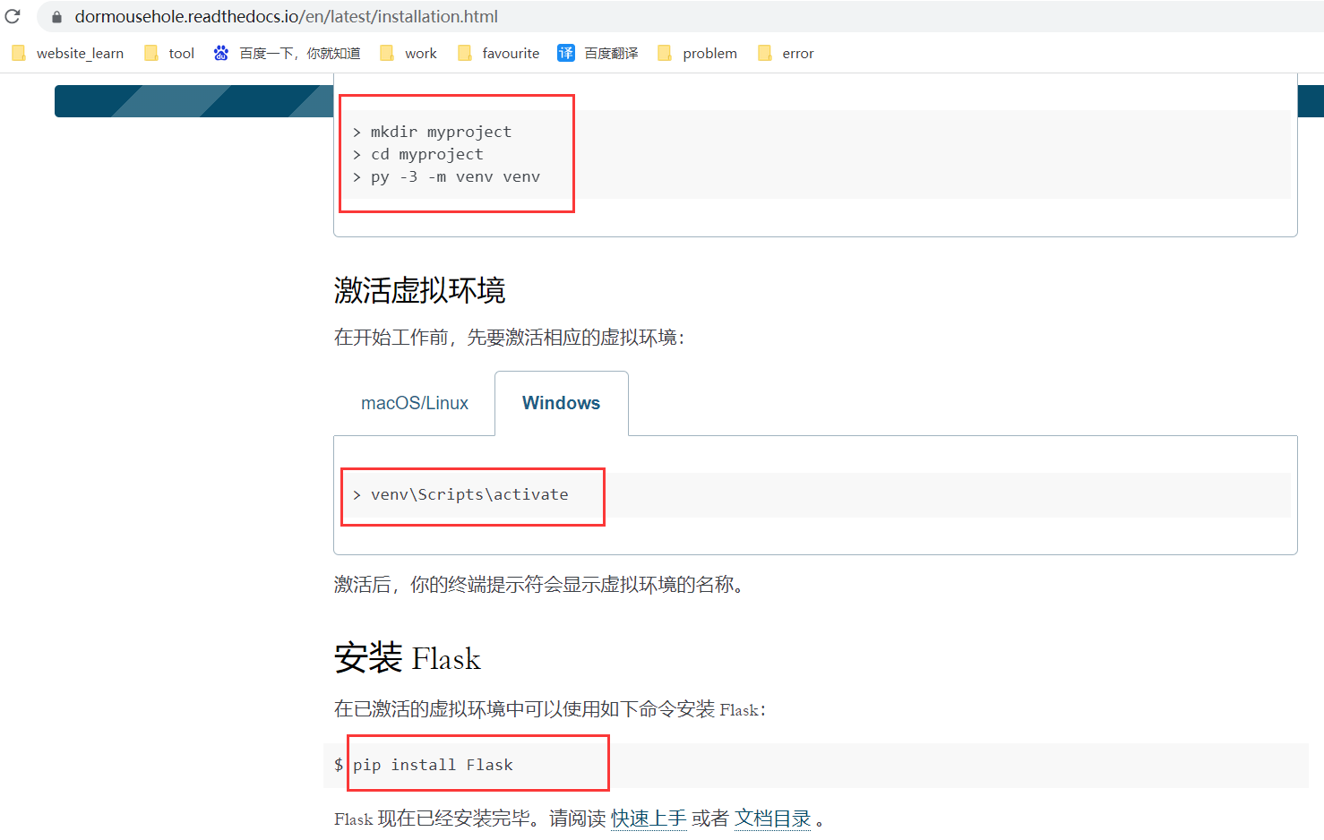
Task: Click the 激活虚拟环境 heading
Action: 419,290
